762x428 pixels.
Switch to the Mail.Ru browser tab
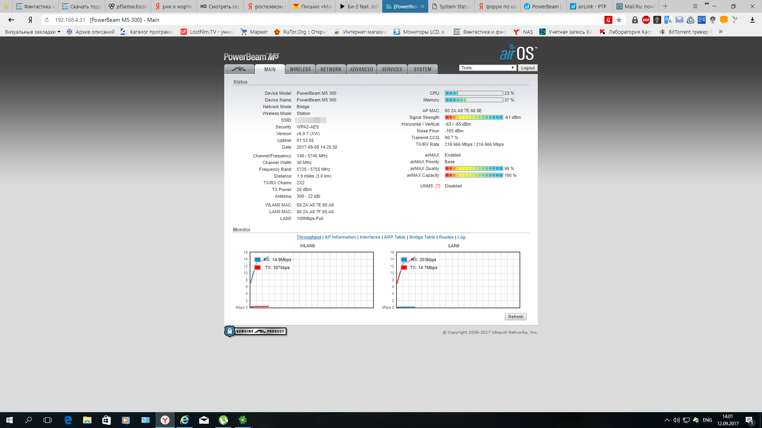(x=635, y=6)
